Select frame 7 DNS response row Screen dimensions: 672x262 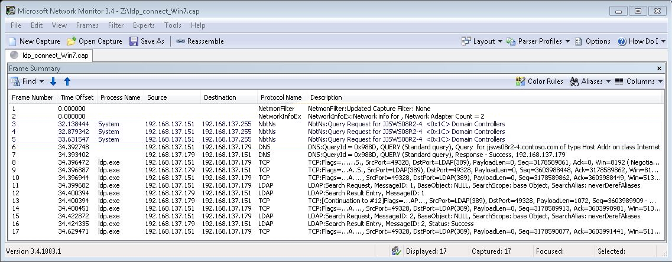coord(336,155)
